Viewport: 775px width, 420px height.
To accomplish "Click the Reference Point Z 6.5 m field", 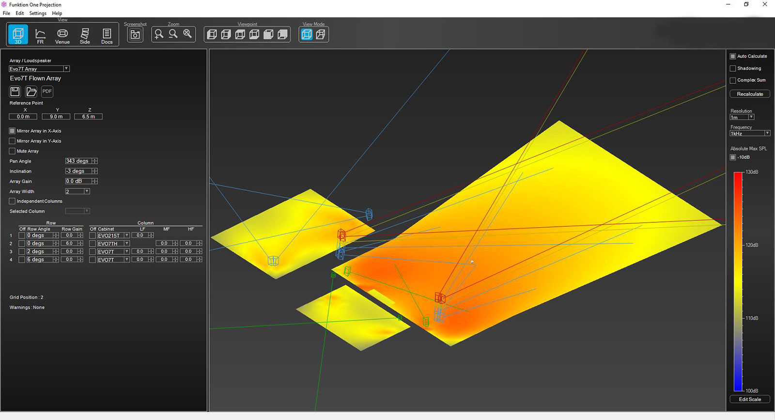I will click(x=88, y=117).
